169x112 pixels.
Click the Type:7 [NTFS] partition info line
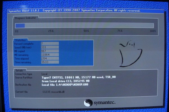[x=79, y=77]
